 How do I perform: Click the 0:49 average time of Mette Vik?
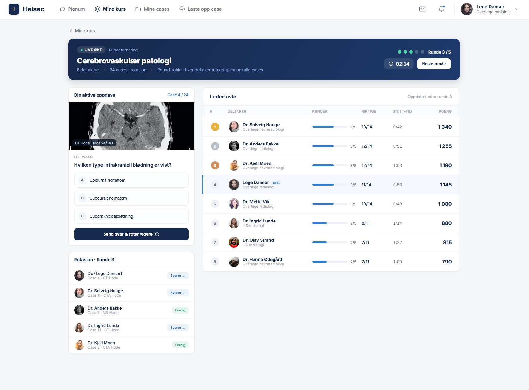pyautogui.click(x=398, y=204)
